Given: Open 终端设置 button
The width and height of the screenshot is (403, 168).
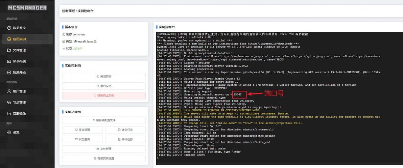Looking at the screenshot, I should pyautogui.click(x=82, y=130).
